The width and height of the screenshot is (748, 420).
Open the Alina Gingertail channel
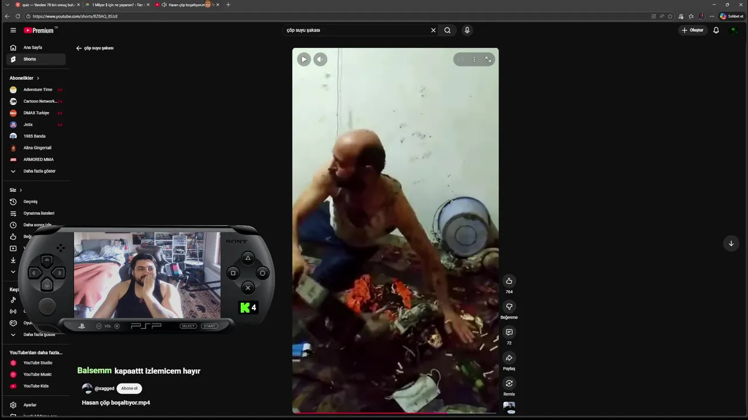(36, 148)
